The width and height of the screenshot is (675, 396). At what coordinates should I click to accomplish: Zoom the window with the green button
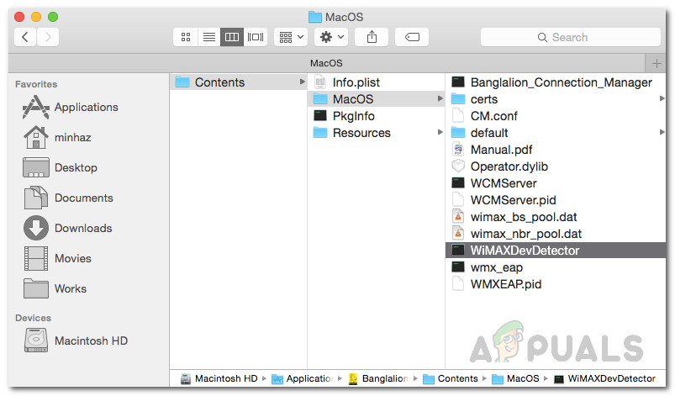(x=53, y=17)
